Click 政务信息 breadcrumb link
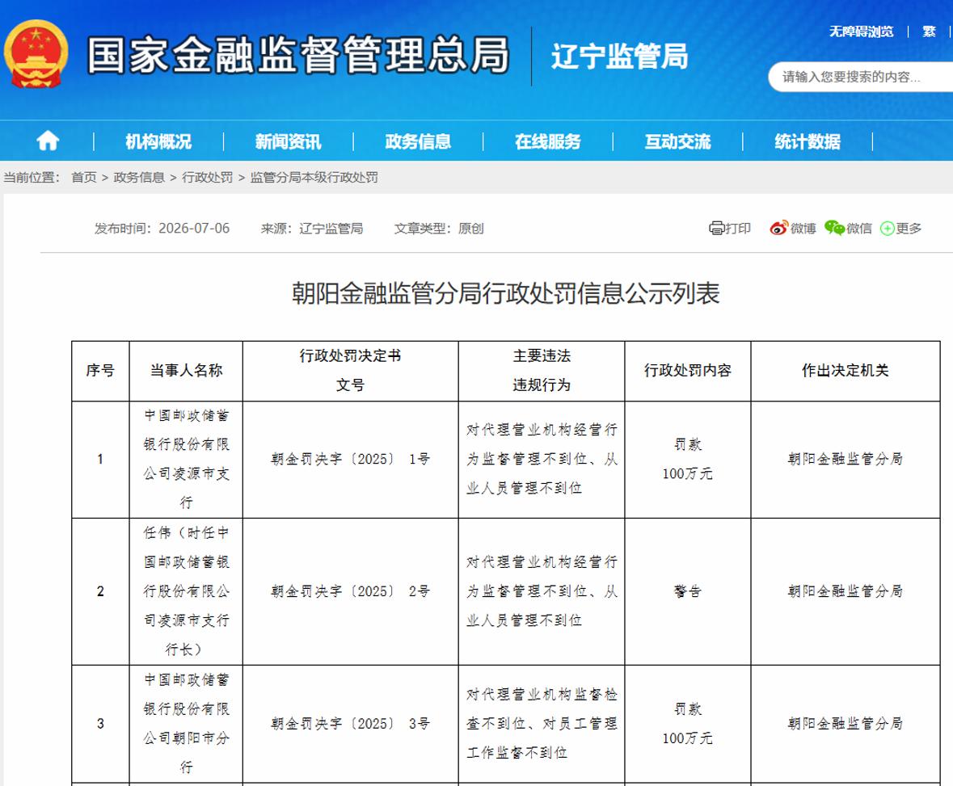Viewport: 953px width, 786px height. click(139, 178)
